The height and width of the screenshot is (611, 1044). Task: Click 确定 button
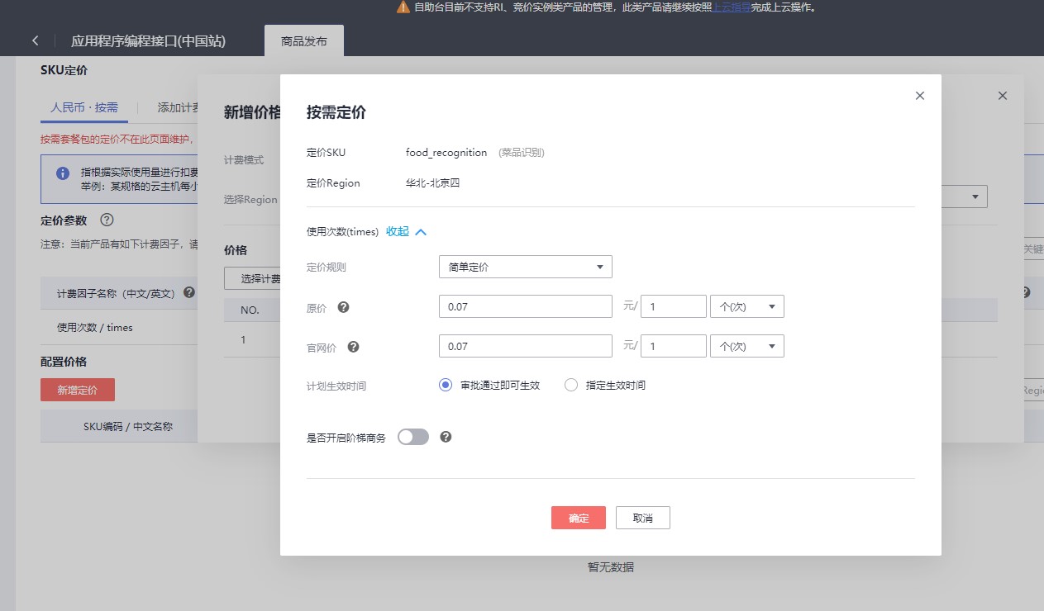[579, 518]
